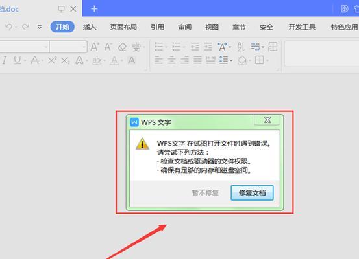Click the 修复文档 button
Image resolution: width=359 pixels, height=259 pixels.
252,193
